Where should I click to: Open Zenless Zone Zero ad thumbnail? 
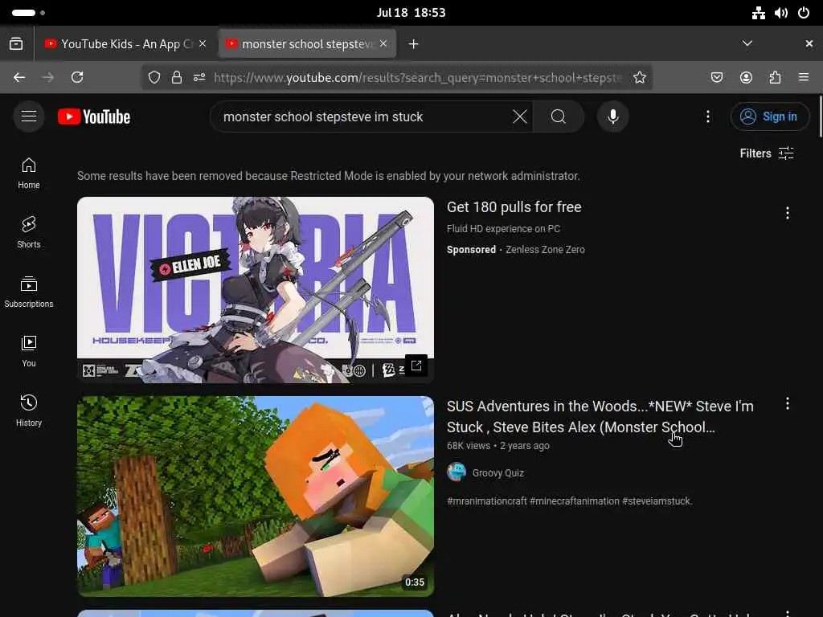click(256, 289)
